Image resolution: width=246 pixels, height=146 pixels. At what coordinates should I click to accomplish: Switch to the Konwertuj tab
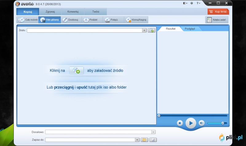[x=73, y=12]
